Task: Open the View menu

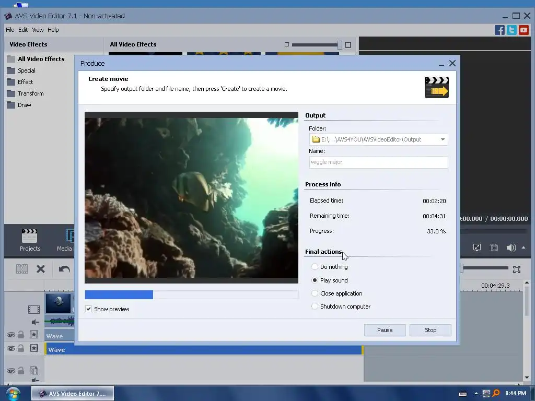Action: click(38, 30)
